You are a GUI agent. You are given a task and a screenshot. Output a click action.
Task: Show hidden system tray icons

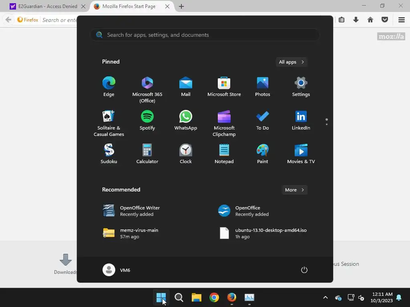coord(326,297)
